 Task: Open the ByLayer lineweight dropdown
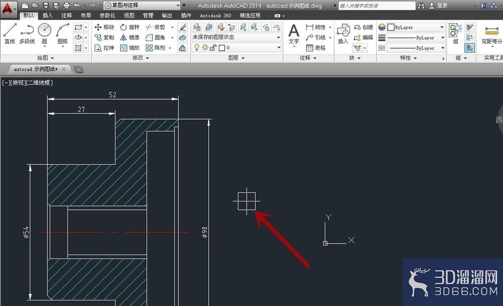(416, 38)
